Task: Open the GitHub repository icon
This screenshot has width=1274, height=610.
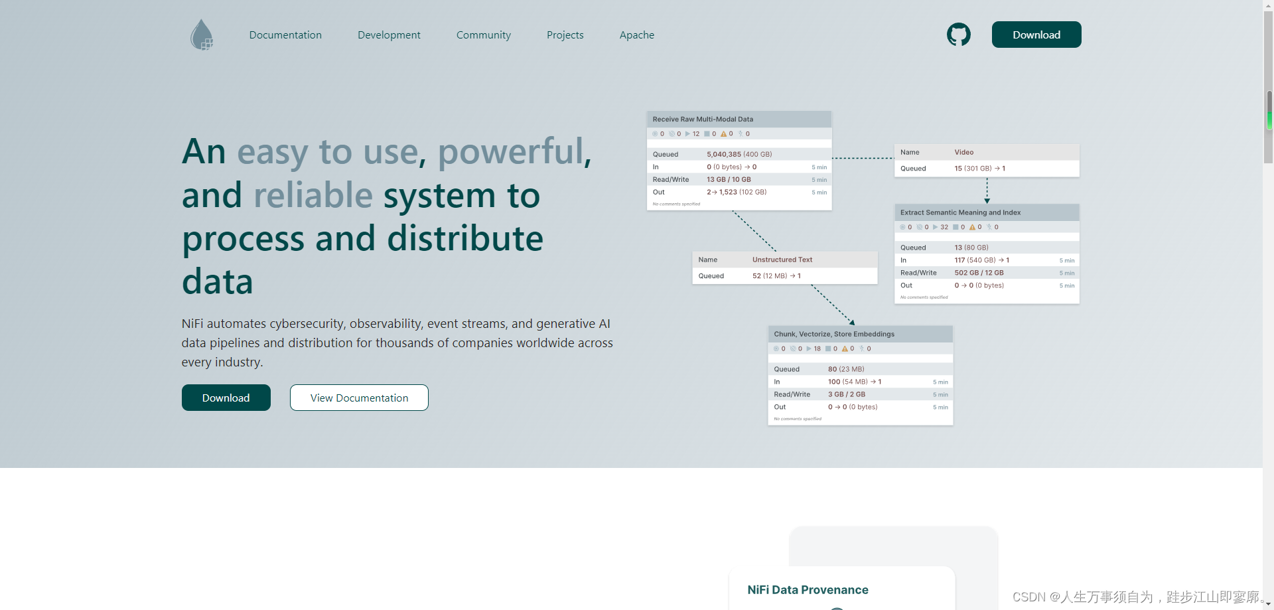Action: click(x=958, y=35)
